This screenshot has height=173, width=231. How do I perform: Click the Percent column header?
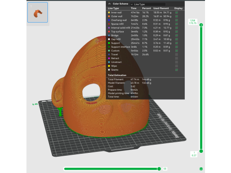(x=146, y=8)
